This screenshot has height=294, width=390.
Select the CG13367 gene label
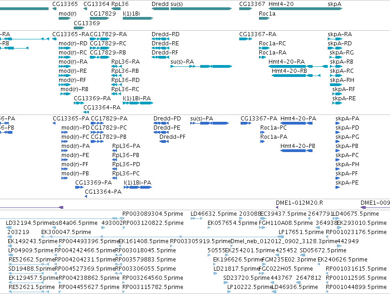pos(252,4)
